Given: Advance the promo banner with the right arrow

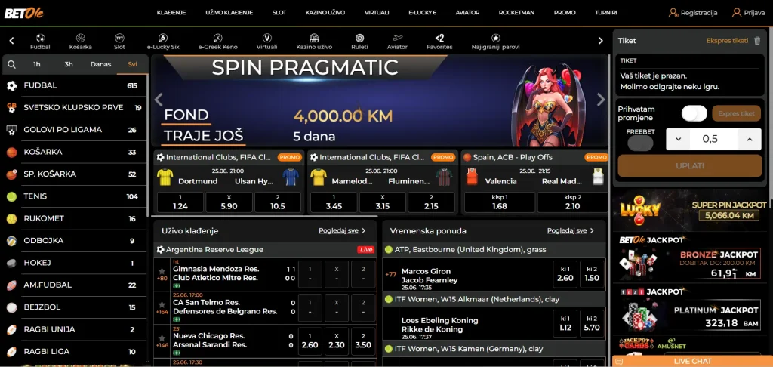Looking at the screenshot, I should point(601,100).
